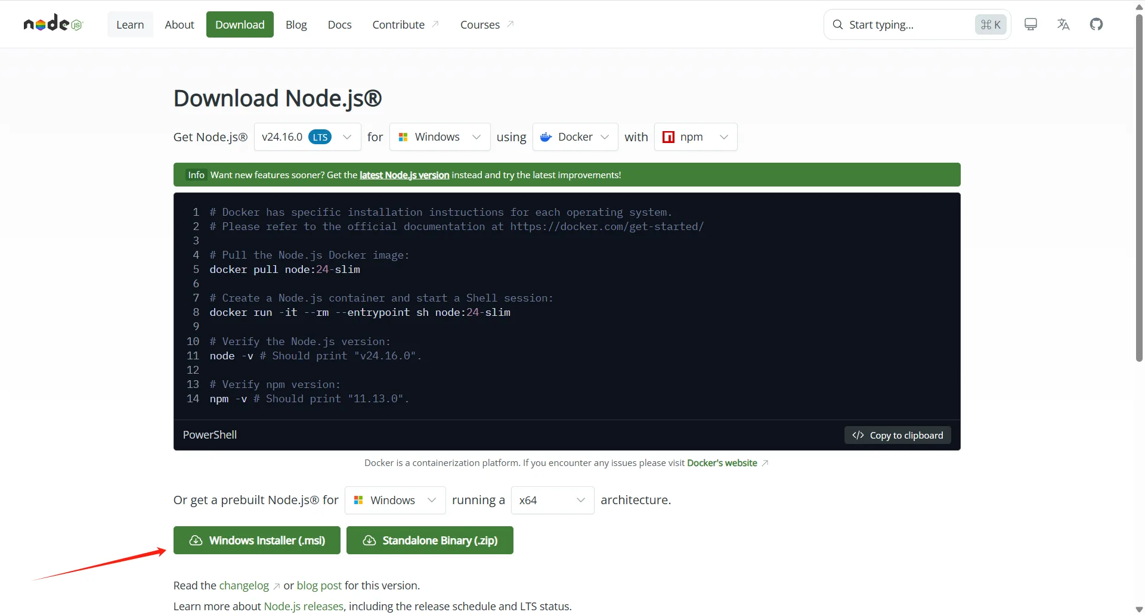Click the Copy to clipboard code icon

tap(858, 435)
